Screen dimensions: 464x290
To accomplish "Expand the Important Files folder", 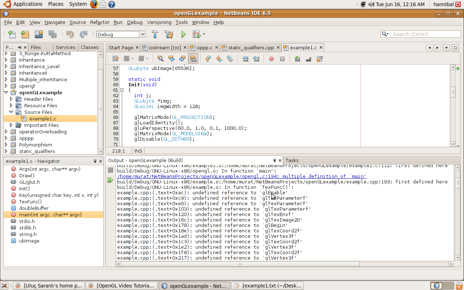I will 11,125.
